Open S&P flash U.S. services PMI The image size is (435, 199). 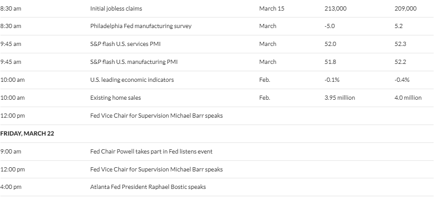(125, 44)
